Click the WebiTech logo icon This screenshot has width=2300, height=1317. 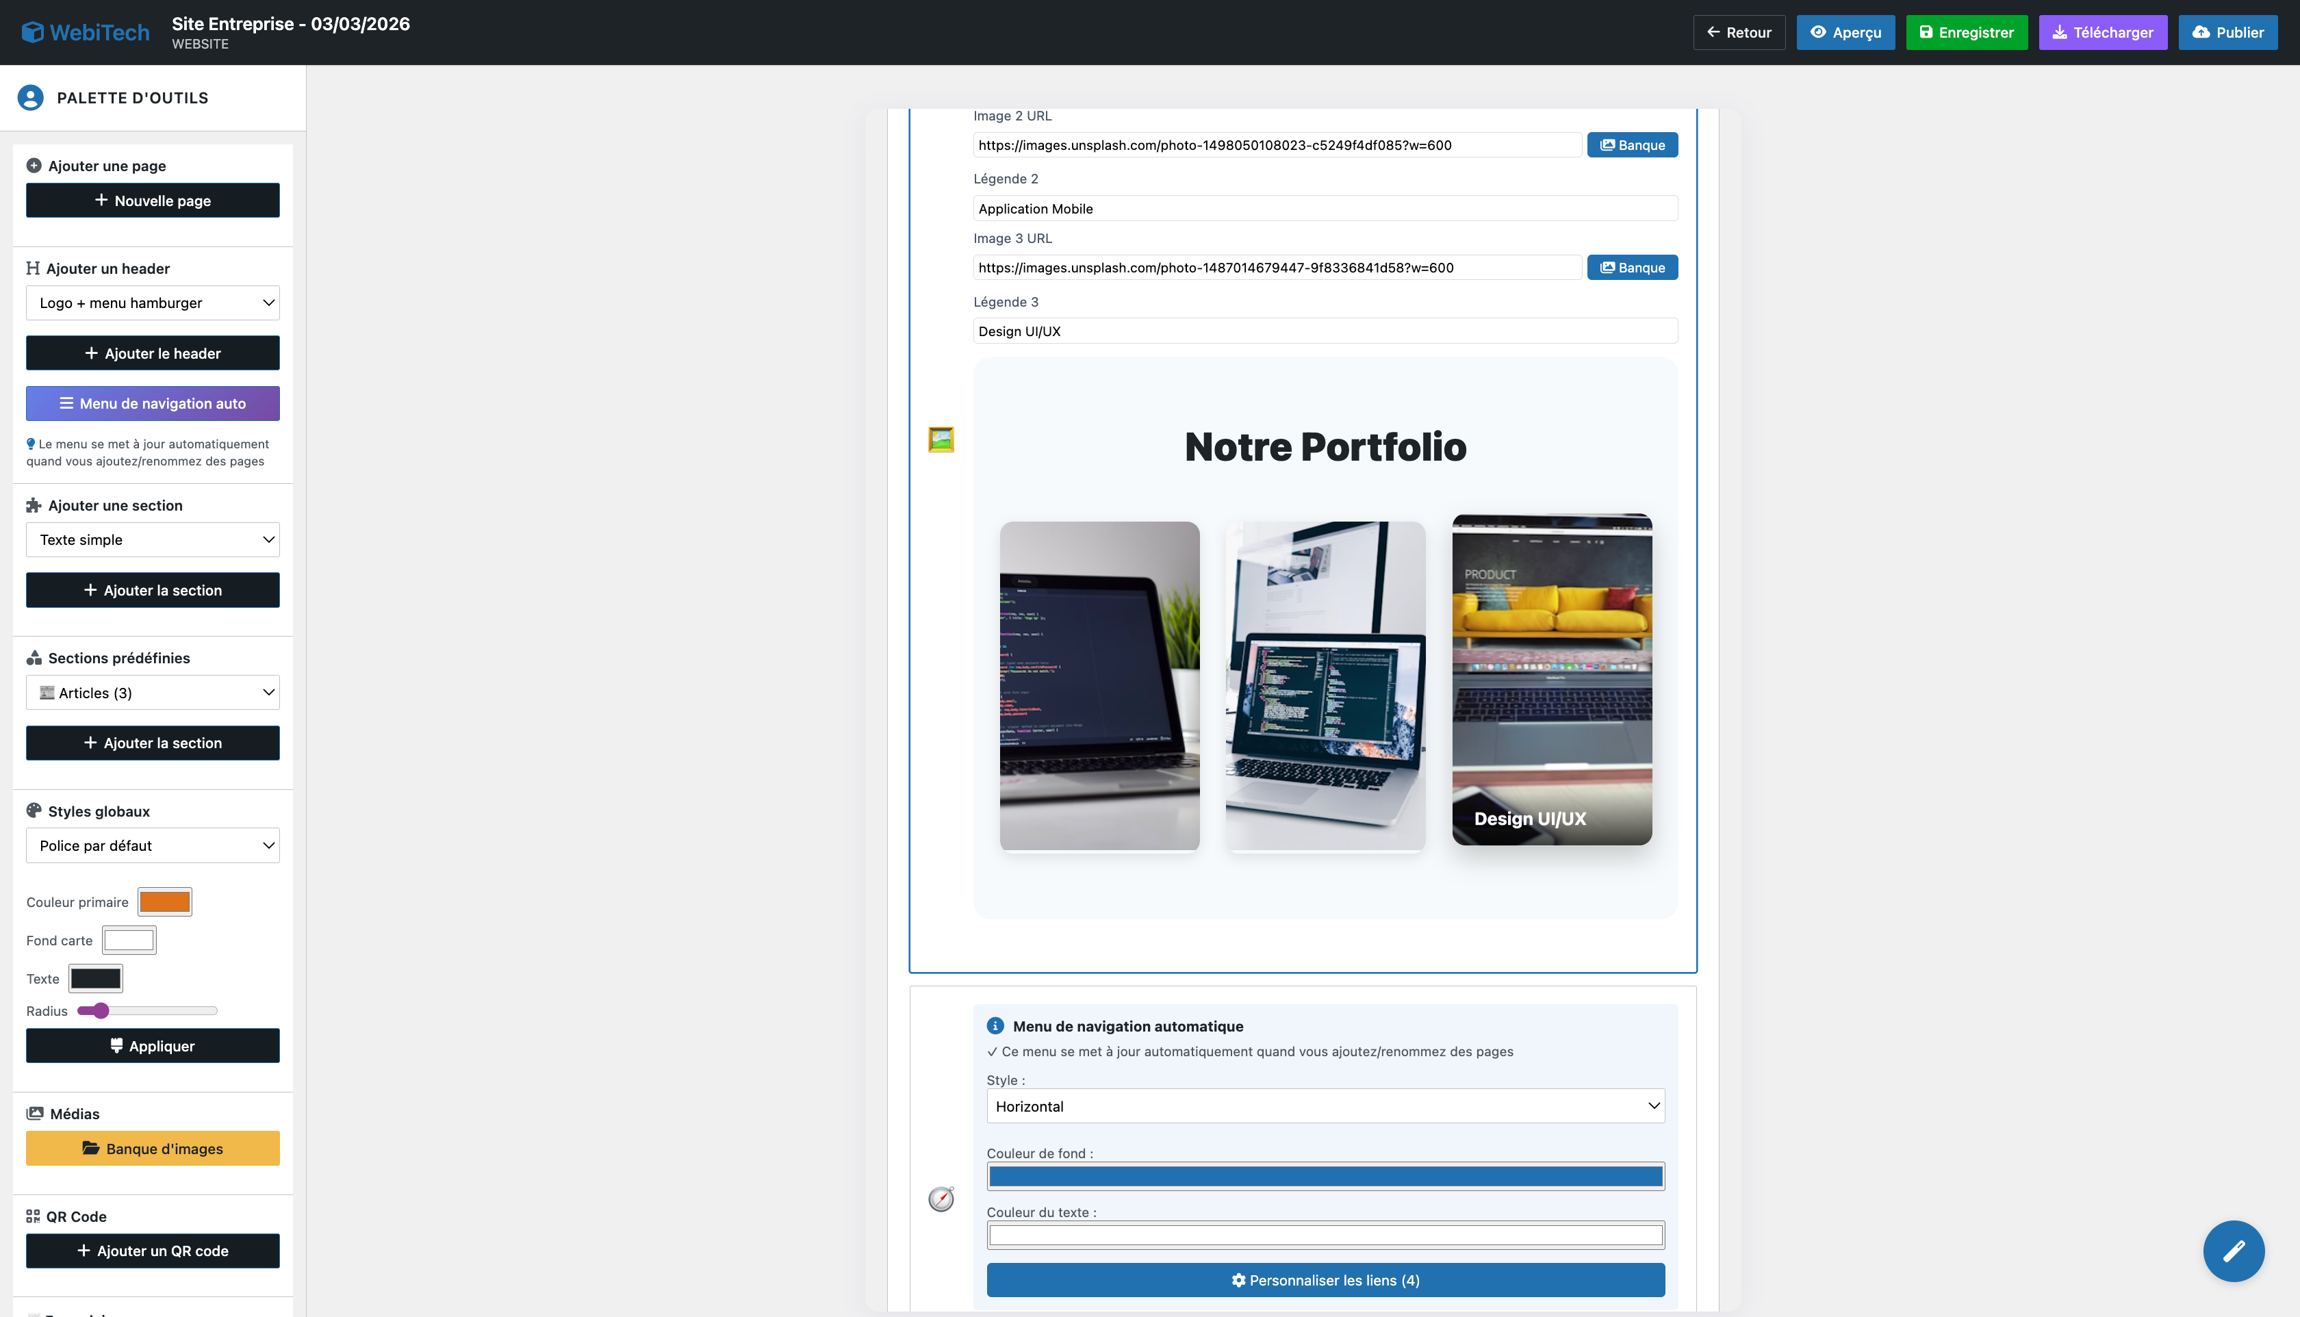click(34, 31)
